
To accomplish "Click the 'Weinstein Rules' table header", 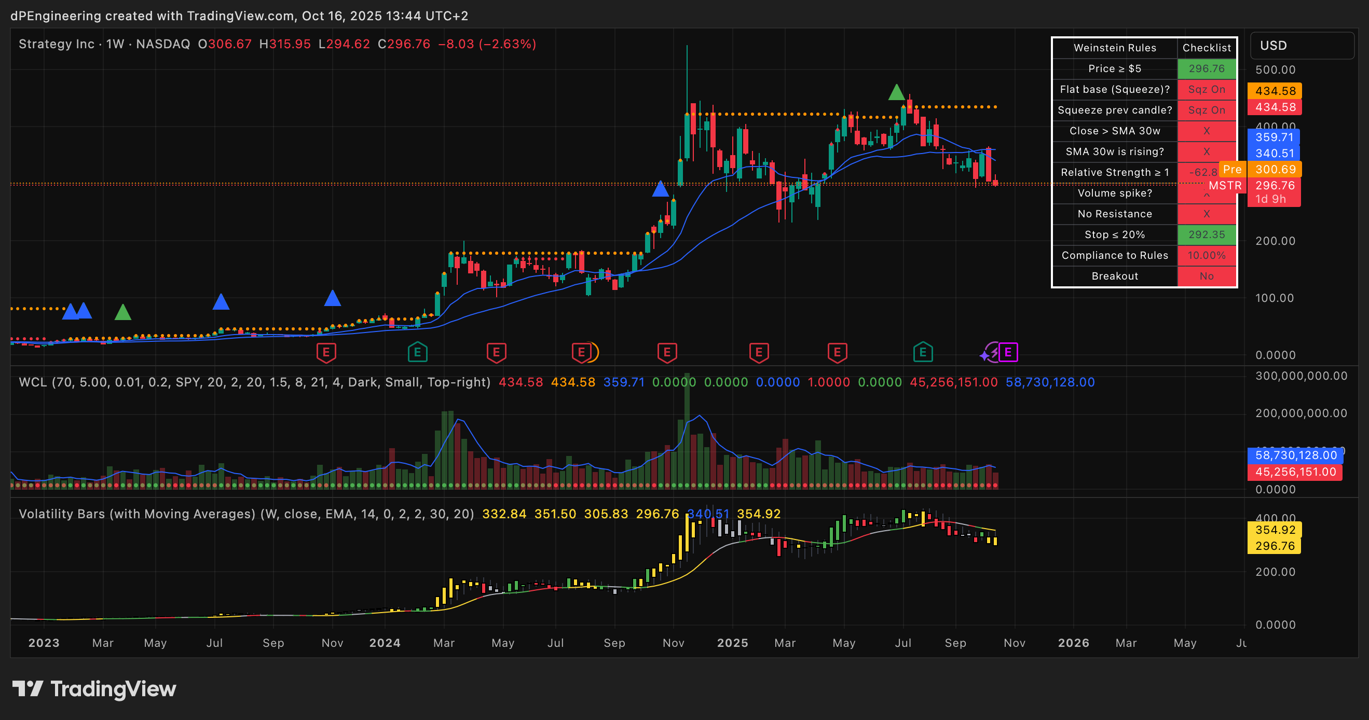I will (1114, 48).
